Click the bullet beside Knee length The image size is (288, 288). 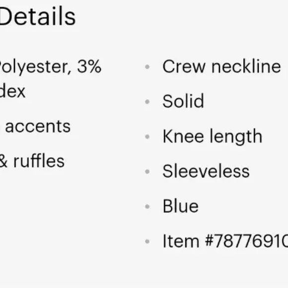click(x=147, y=137)
